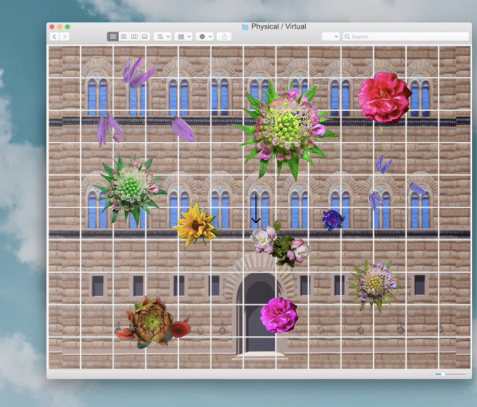Screen dimensions: 477x407
Task: Open the grid grouping dropdown
Action: [183, 37]
